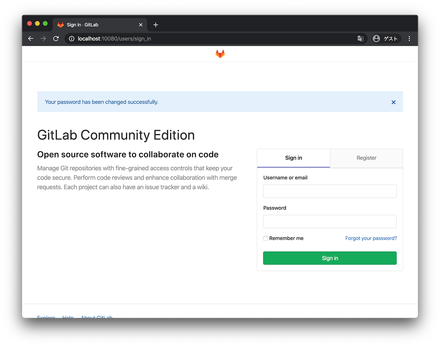
Task: View site information icon in address bar
Action: [x=72, y=39]
